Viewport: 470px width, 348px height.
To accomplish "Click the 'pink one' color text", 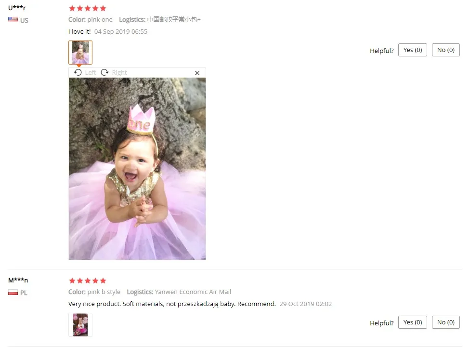I will click(100, 19).
